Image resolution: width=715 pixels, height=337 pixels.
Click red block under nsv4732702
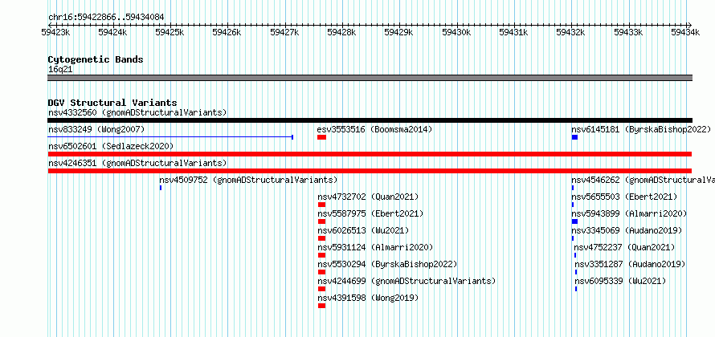(x=322, y=205)
